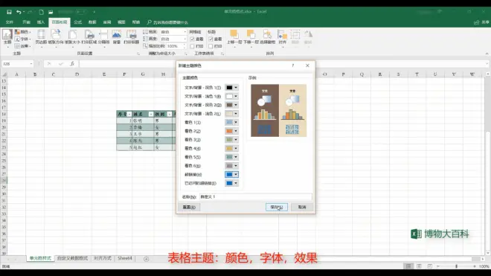Switch to the Home (开始) tab
The width and height of the screenshot is (491, 276).
pos(26,22)
